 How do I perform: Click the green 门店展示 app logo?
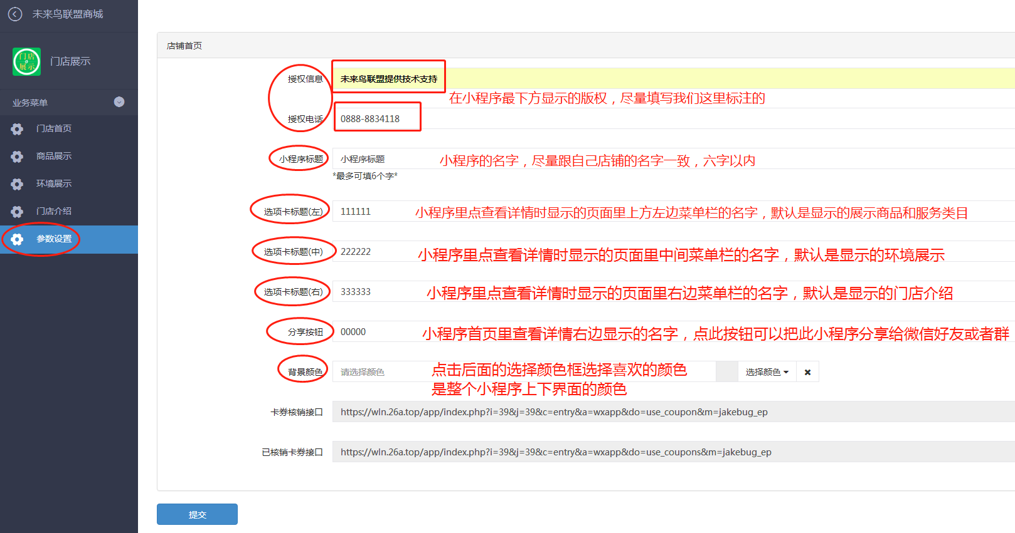[27, 61]
